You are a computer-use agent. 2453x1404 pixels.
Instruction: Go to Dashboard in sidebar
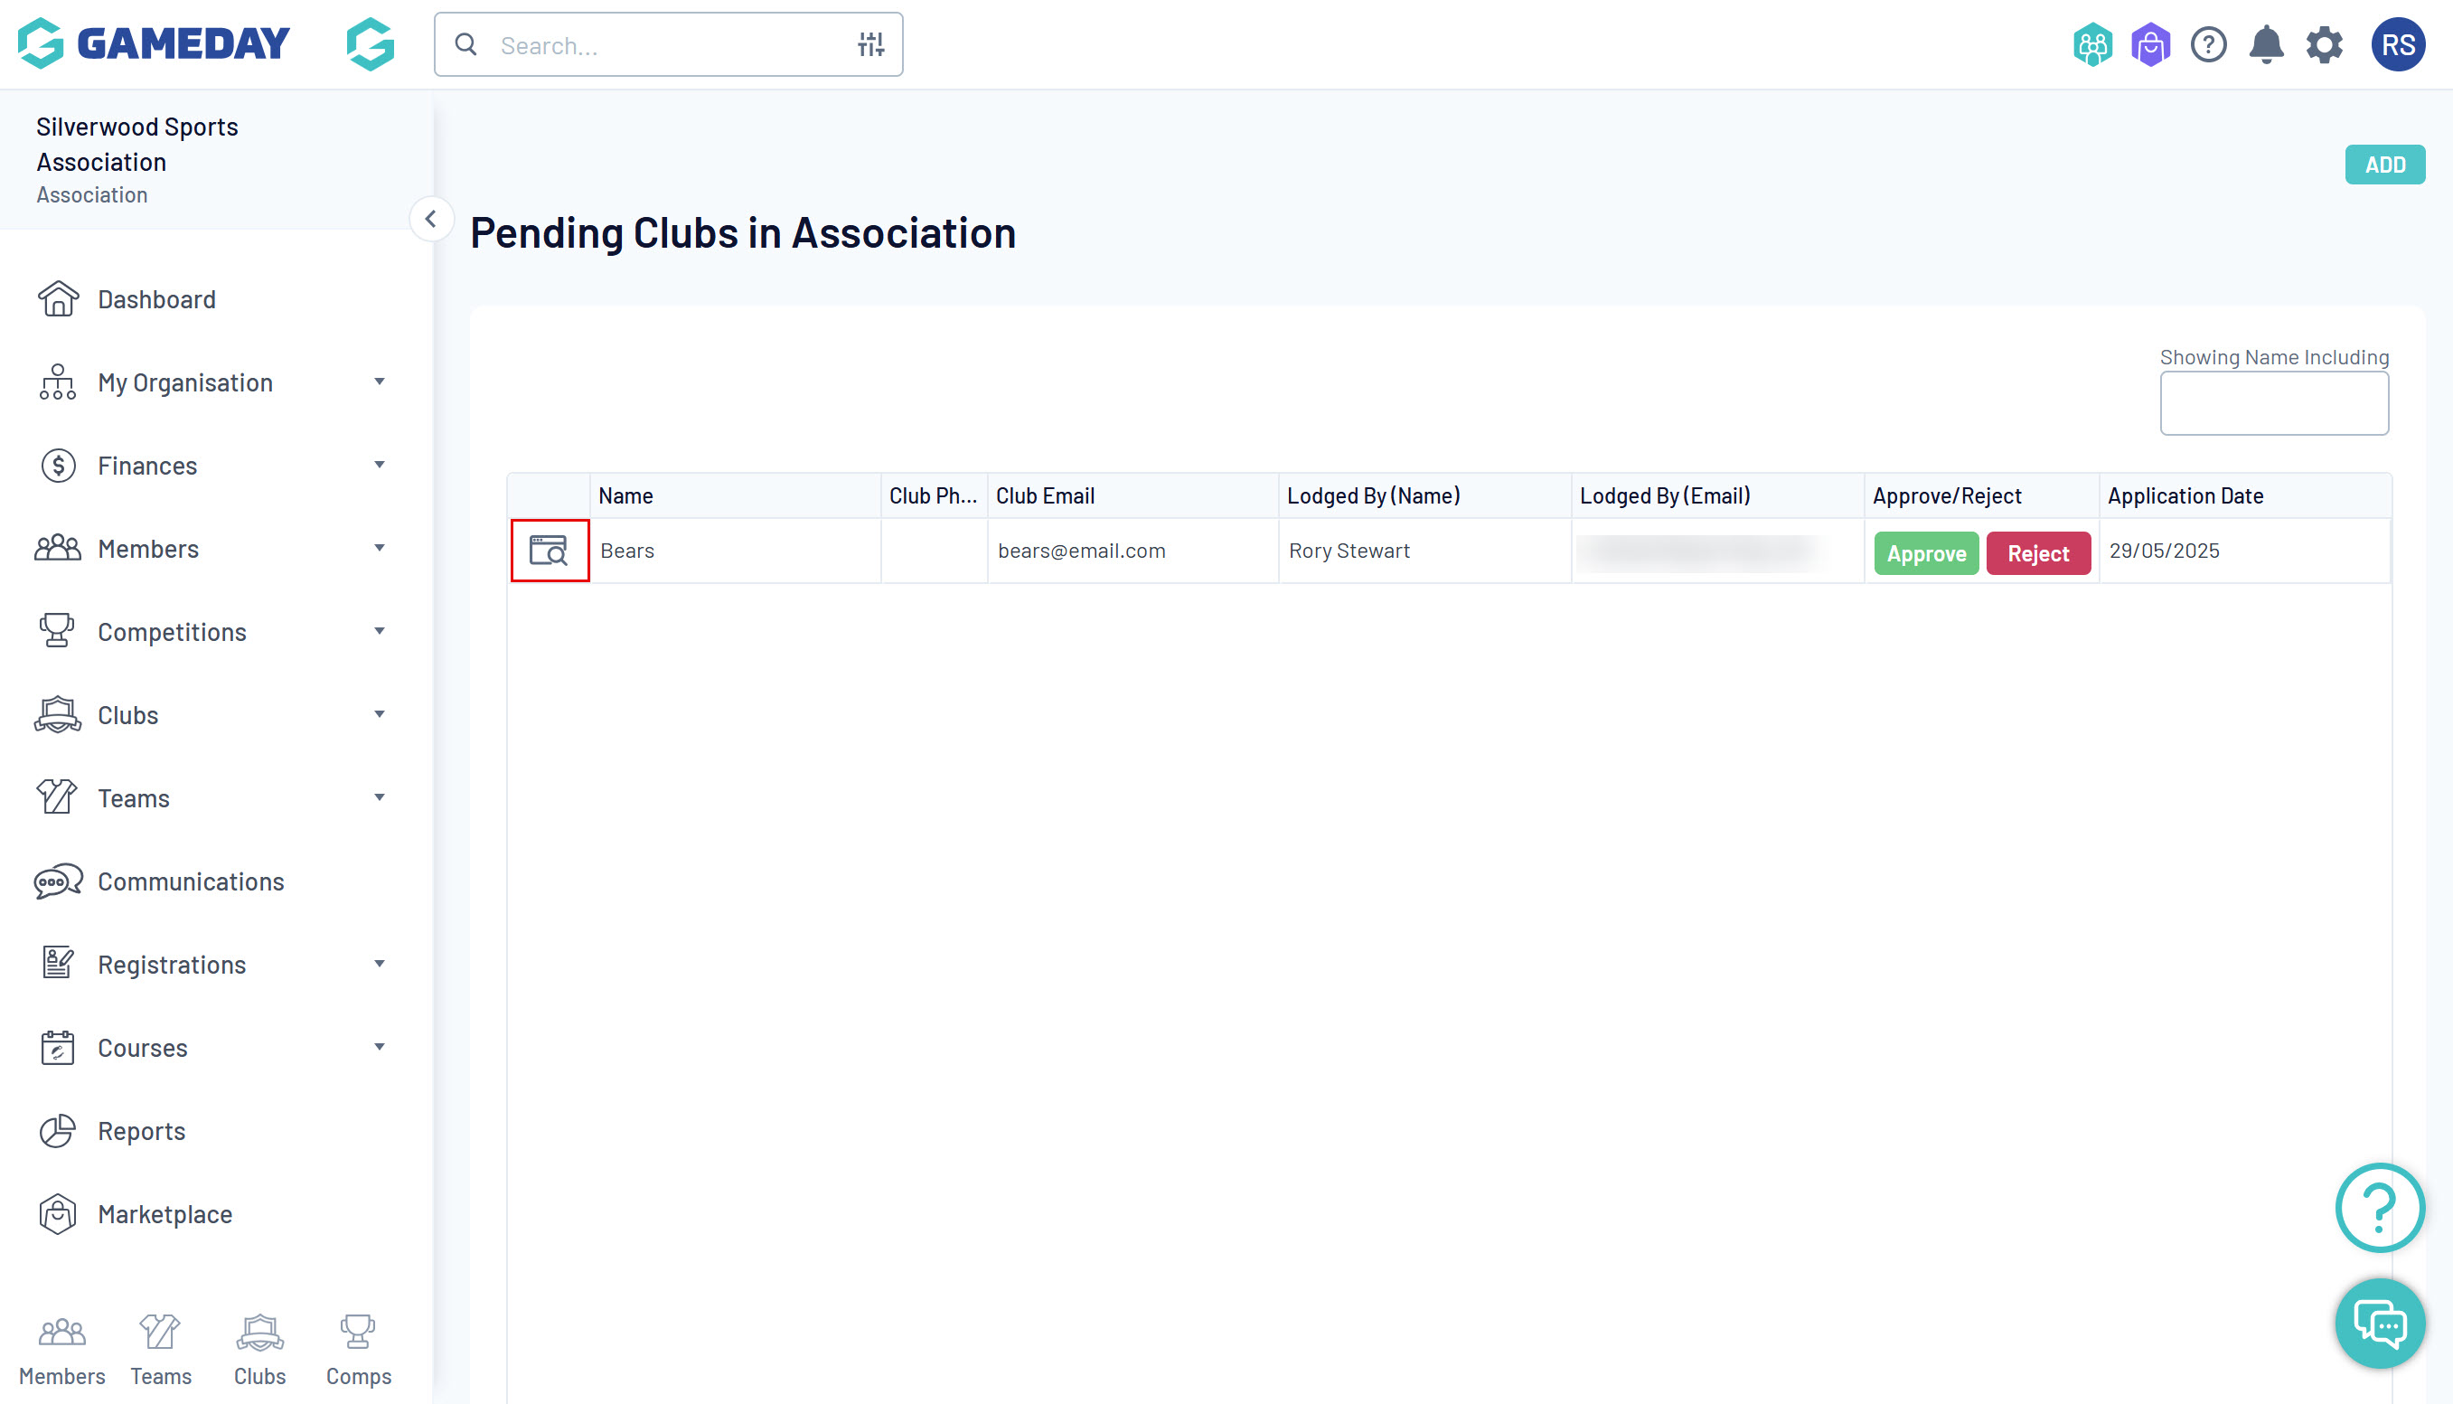[156, 300]
